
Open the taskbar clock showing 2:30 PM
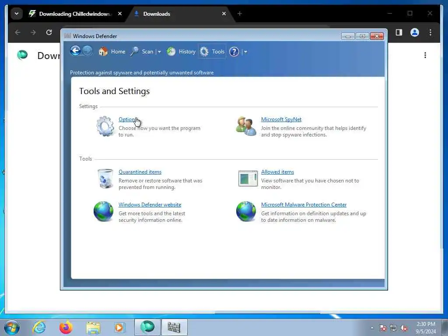click(x=426, y=328)
